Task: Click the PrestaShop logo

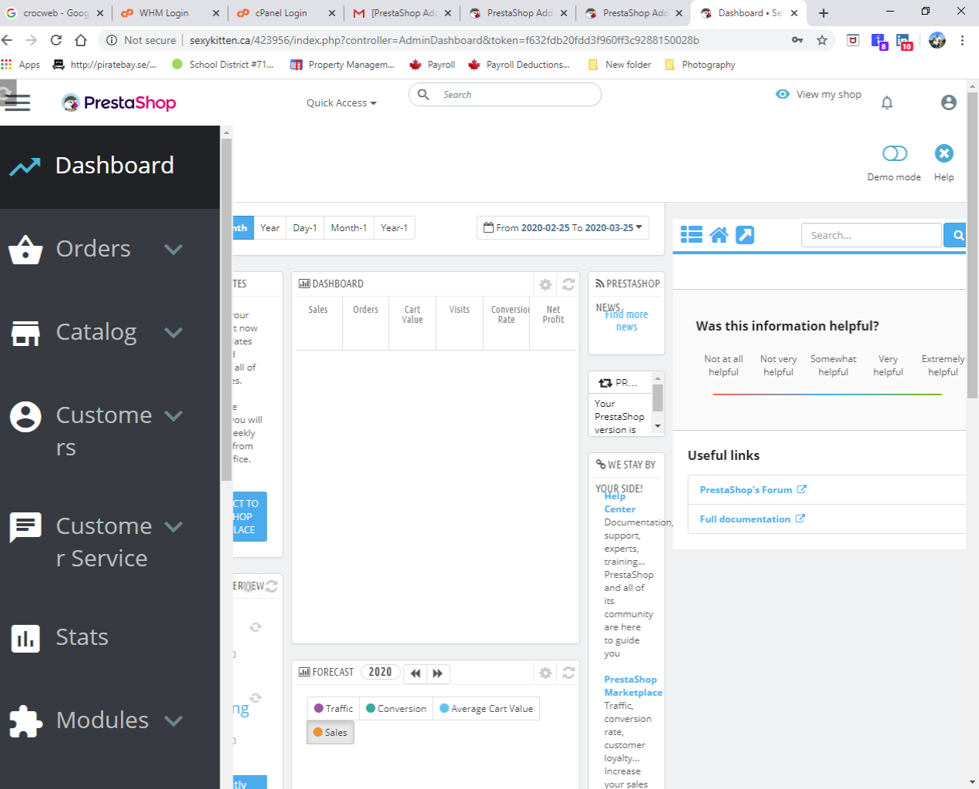Action: point(119,102)
